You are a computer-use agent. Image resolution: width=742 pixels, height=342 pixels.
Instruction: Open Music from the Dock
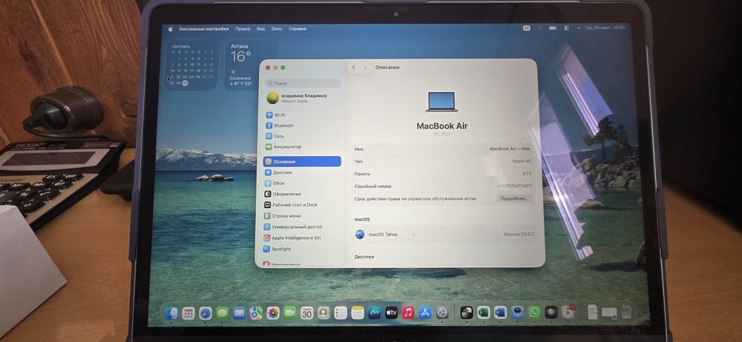pyautogui.click(x=408, y=312)
